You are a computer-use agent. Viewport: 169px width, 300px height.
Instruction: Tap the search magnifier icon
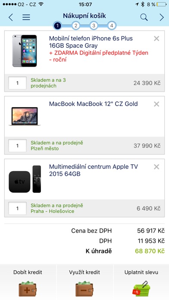pos(144,17)
